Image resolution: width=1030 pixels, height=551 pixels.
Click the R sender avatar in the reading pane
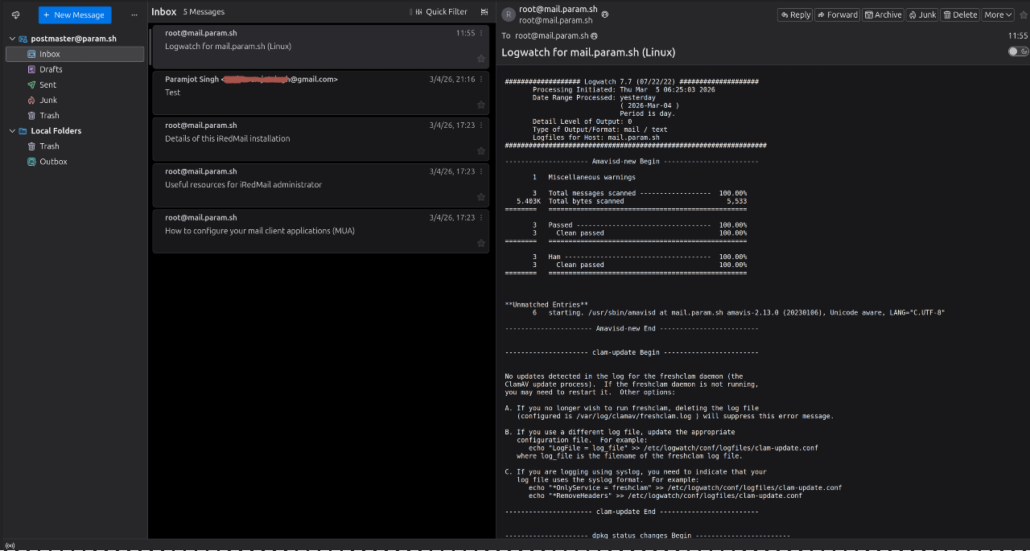click(507, 14)
